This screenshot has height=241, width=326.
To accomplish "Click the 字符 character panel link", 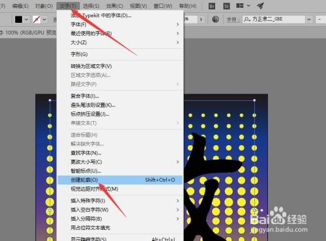I will (232, 20).
